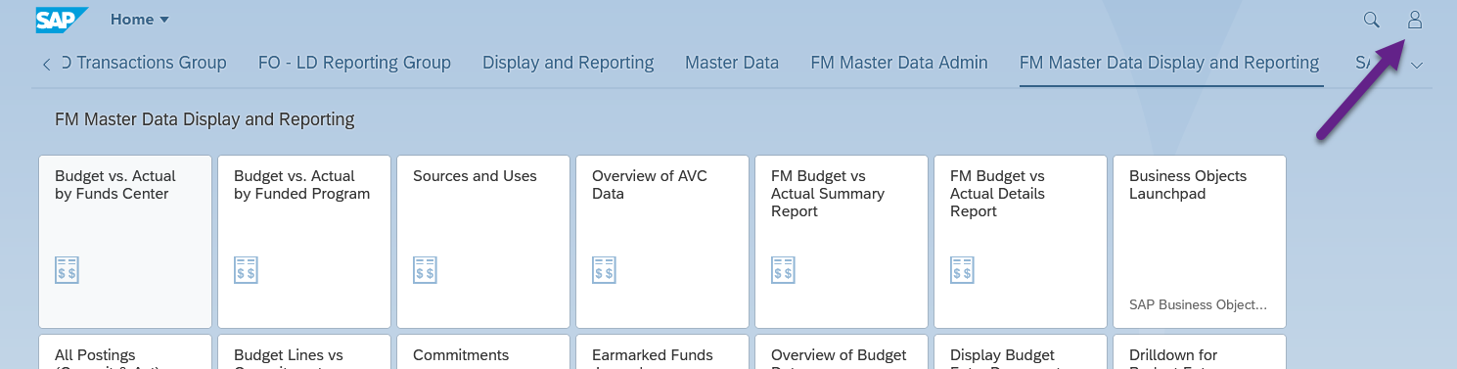Launch Business Objects Launchpad tile
The image size is (1457, 369).
point(1200,242)
